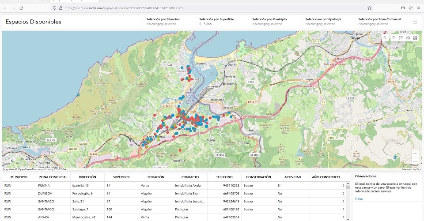Click the ANAKA zona comercial cell
424x221 pixels.
[x=53, y=217]
